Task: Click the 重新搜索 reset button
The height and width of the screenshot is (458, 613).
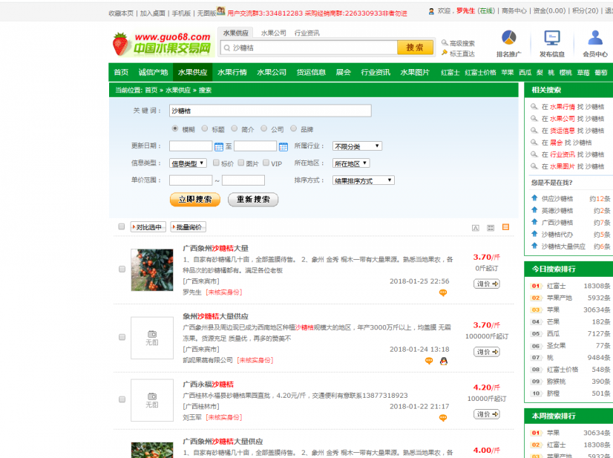Action: click(253, 199)
